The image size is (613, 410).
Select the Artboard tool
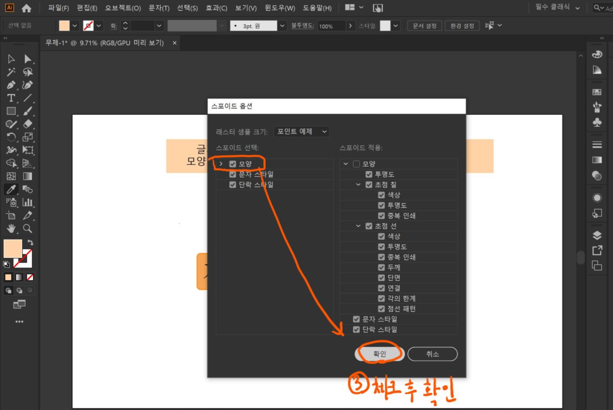pos(11,215)
